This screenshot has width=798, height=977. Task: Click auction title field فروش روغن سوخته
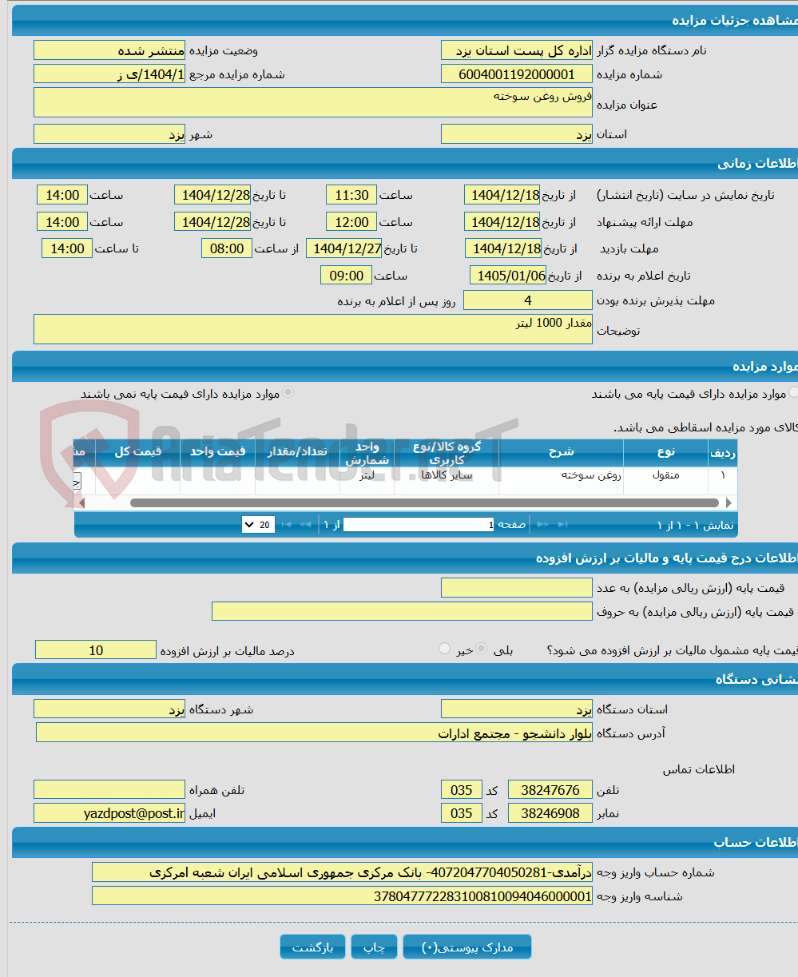pos(313,102)
